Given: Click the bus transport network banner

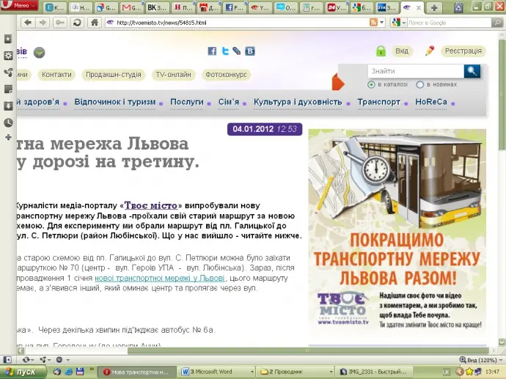Looking at the screenshot, I should 397,229.
